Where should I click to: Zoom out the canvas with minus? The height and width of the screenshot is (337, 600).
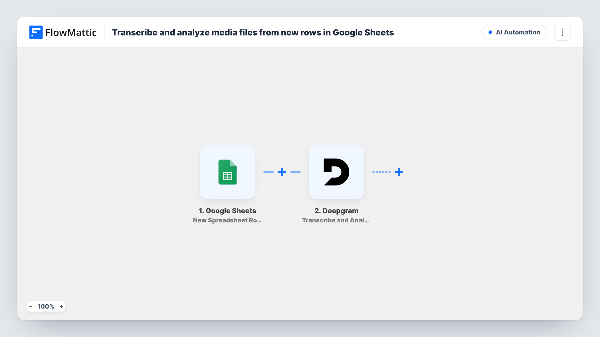tap(30, 307)
